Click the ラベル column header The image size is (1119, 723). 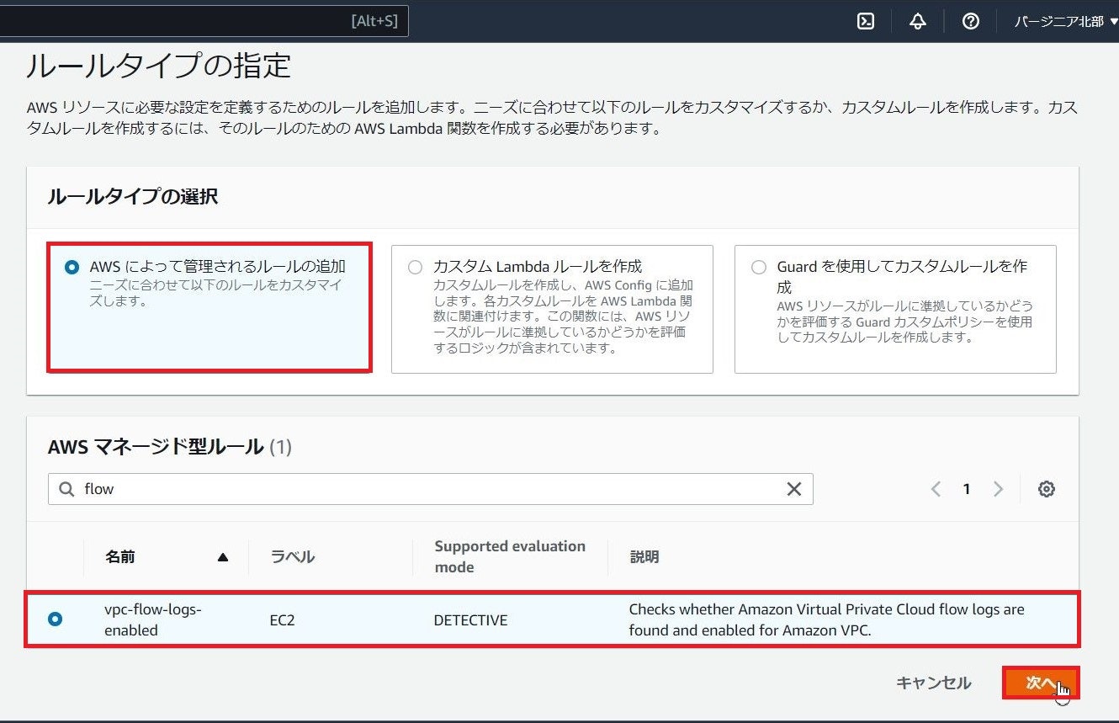pos(292,556)
